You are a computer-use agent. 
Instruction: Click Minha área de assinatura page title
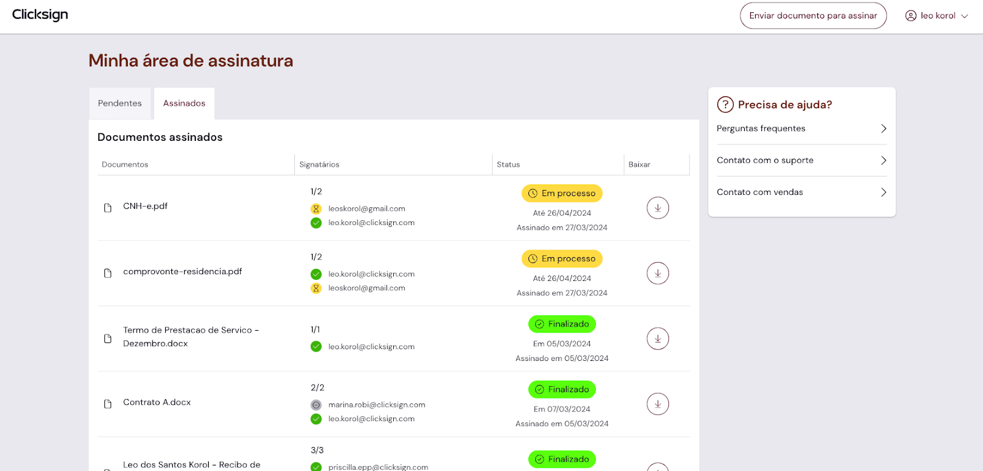point(191,60)
